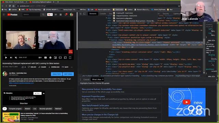This screenshot has height=123, width=219.
Task: Close the What's New drawer tab
Action: (x=103, y=80)
